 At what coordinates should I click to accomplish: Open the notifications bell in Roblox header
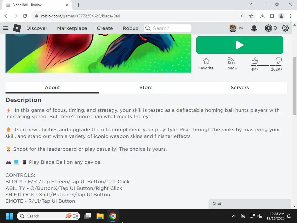(254, 28)
